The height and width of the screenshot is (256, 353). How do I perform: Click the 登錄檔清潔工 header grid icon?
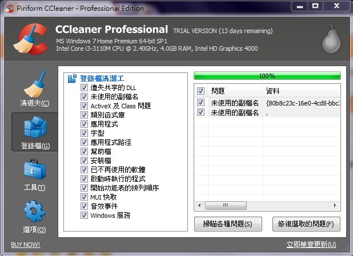tap(72, 79)
